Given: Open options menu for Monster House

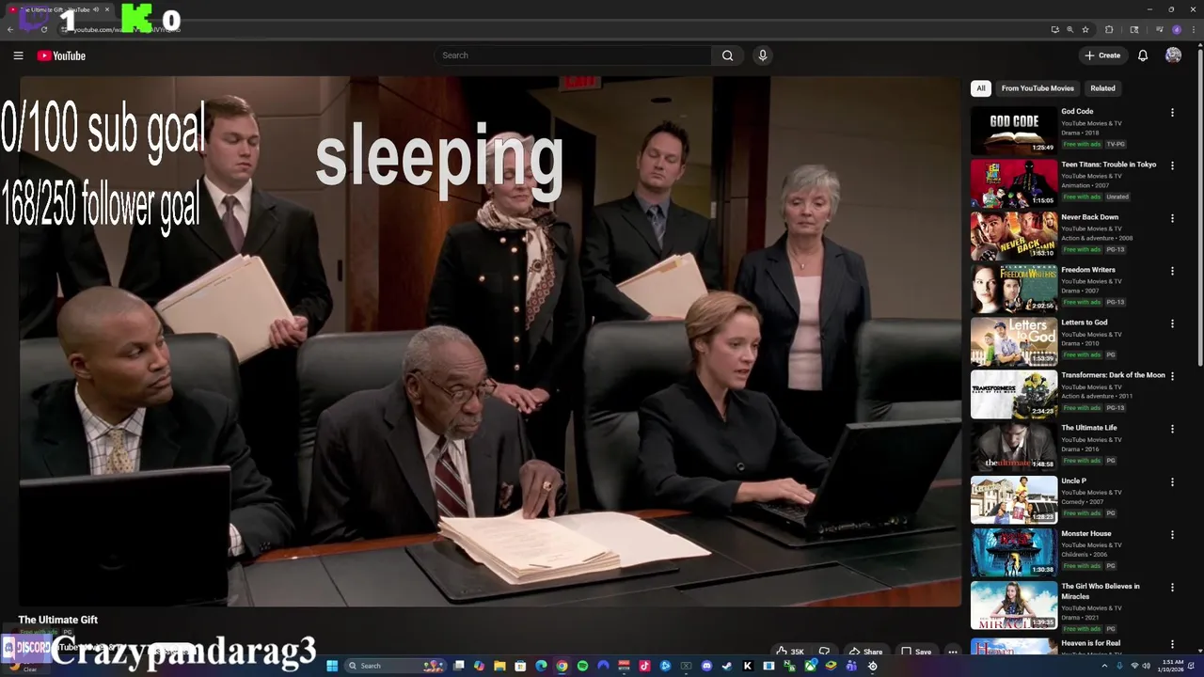Looking at the screenshot, I should [x=1172, y=534].
